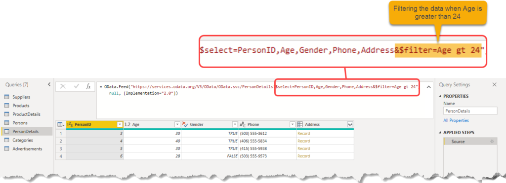Open the Gender column filter dropdown

tap(235, 124)
